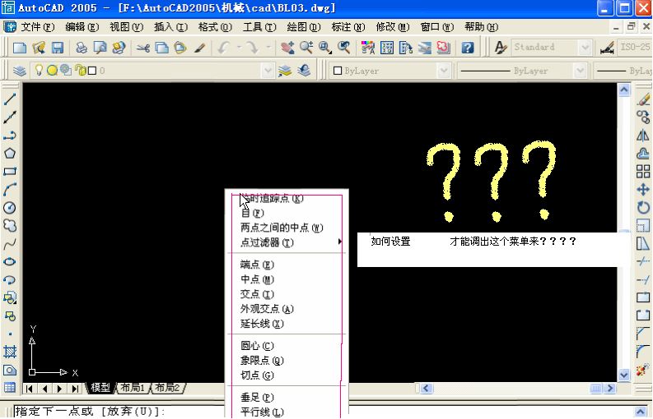Open the Standard text style dropdown
Screen dimensions: 653x419
(585, 47)
